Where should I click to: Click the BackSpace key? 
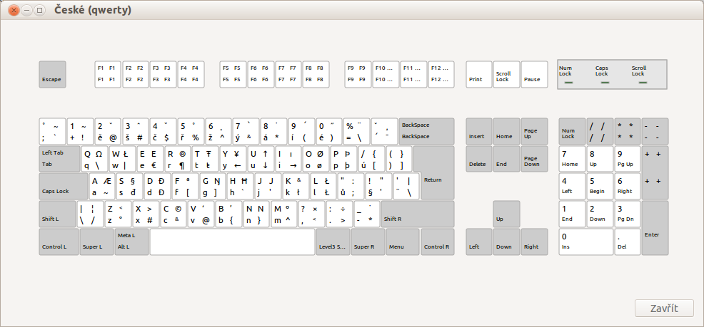pos(426,131)
